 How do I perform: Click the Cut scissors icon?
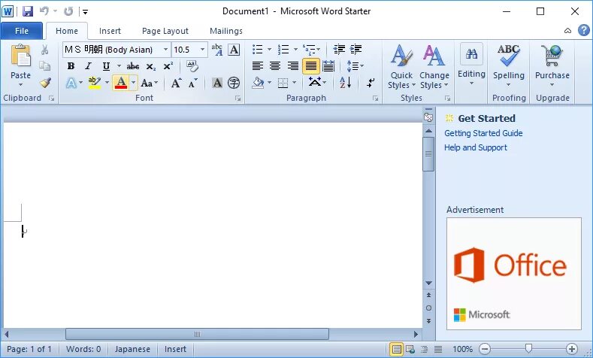click(44, 50)
